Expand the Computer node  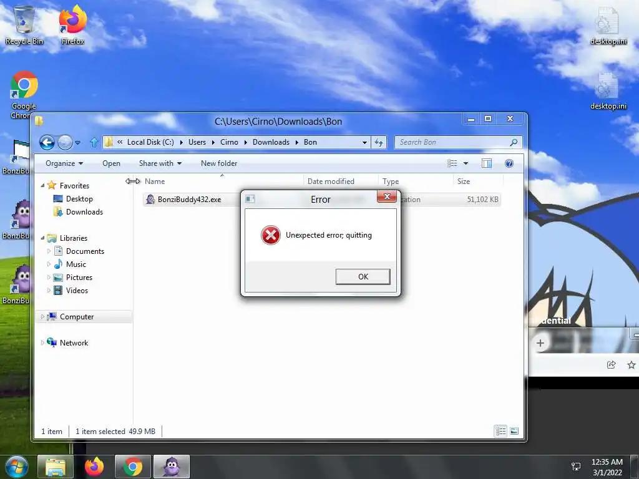[42, 316]
